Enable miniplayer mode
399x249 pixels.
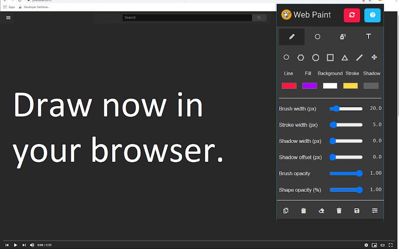pyautogui.click(x=375, y=245)
